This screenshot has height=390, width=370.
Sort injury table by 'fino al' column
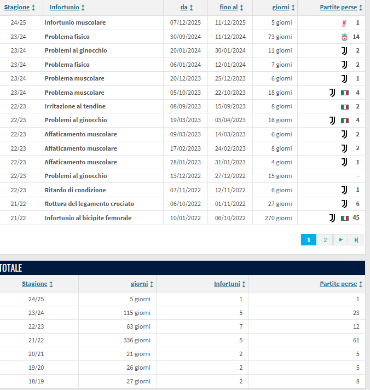232,8
